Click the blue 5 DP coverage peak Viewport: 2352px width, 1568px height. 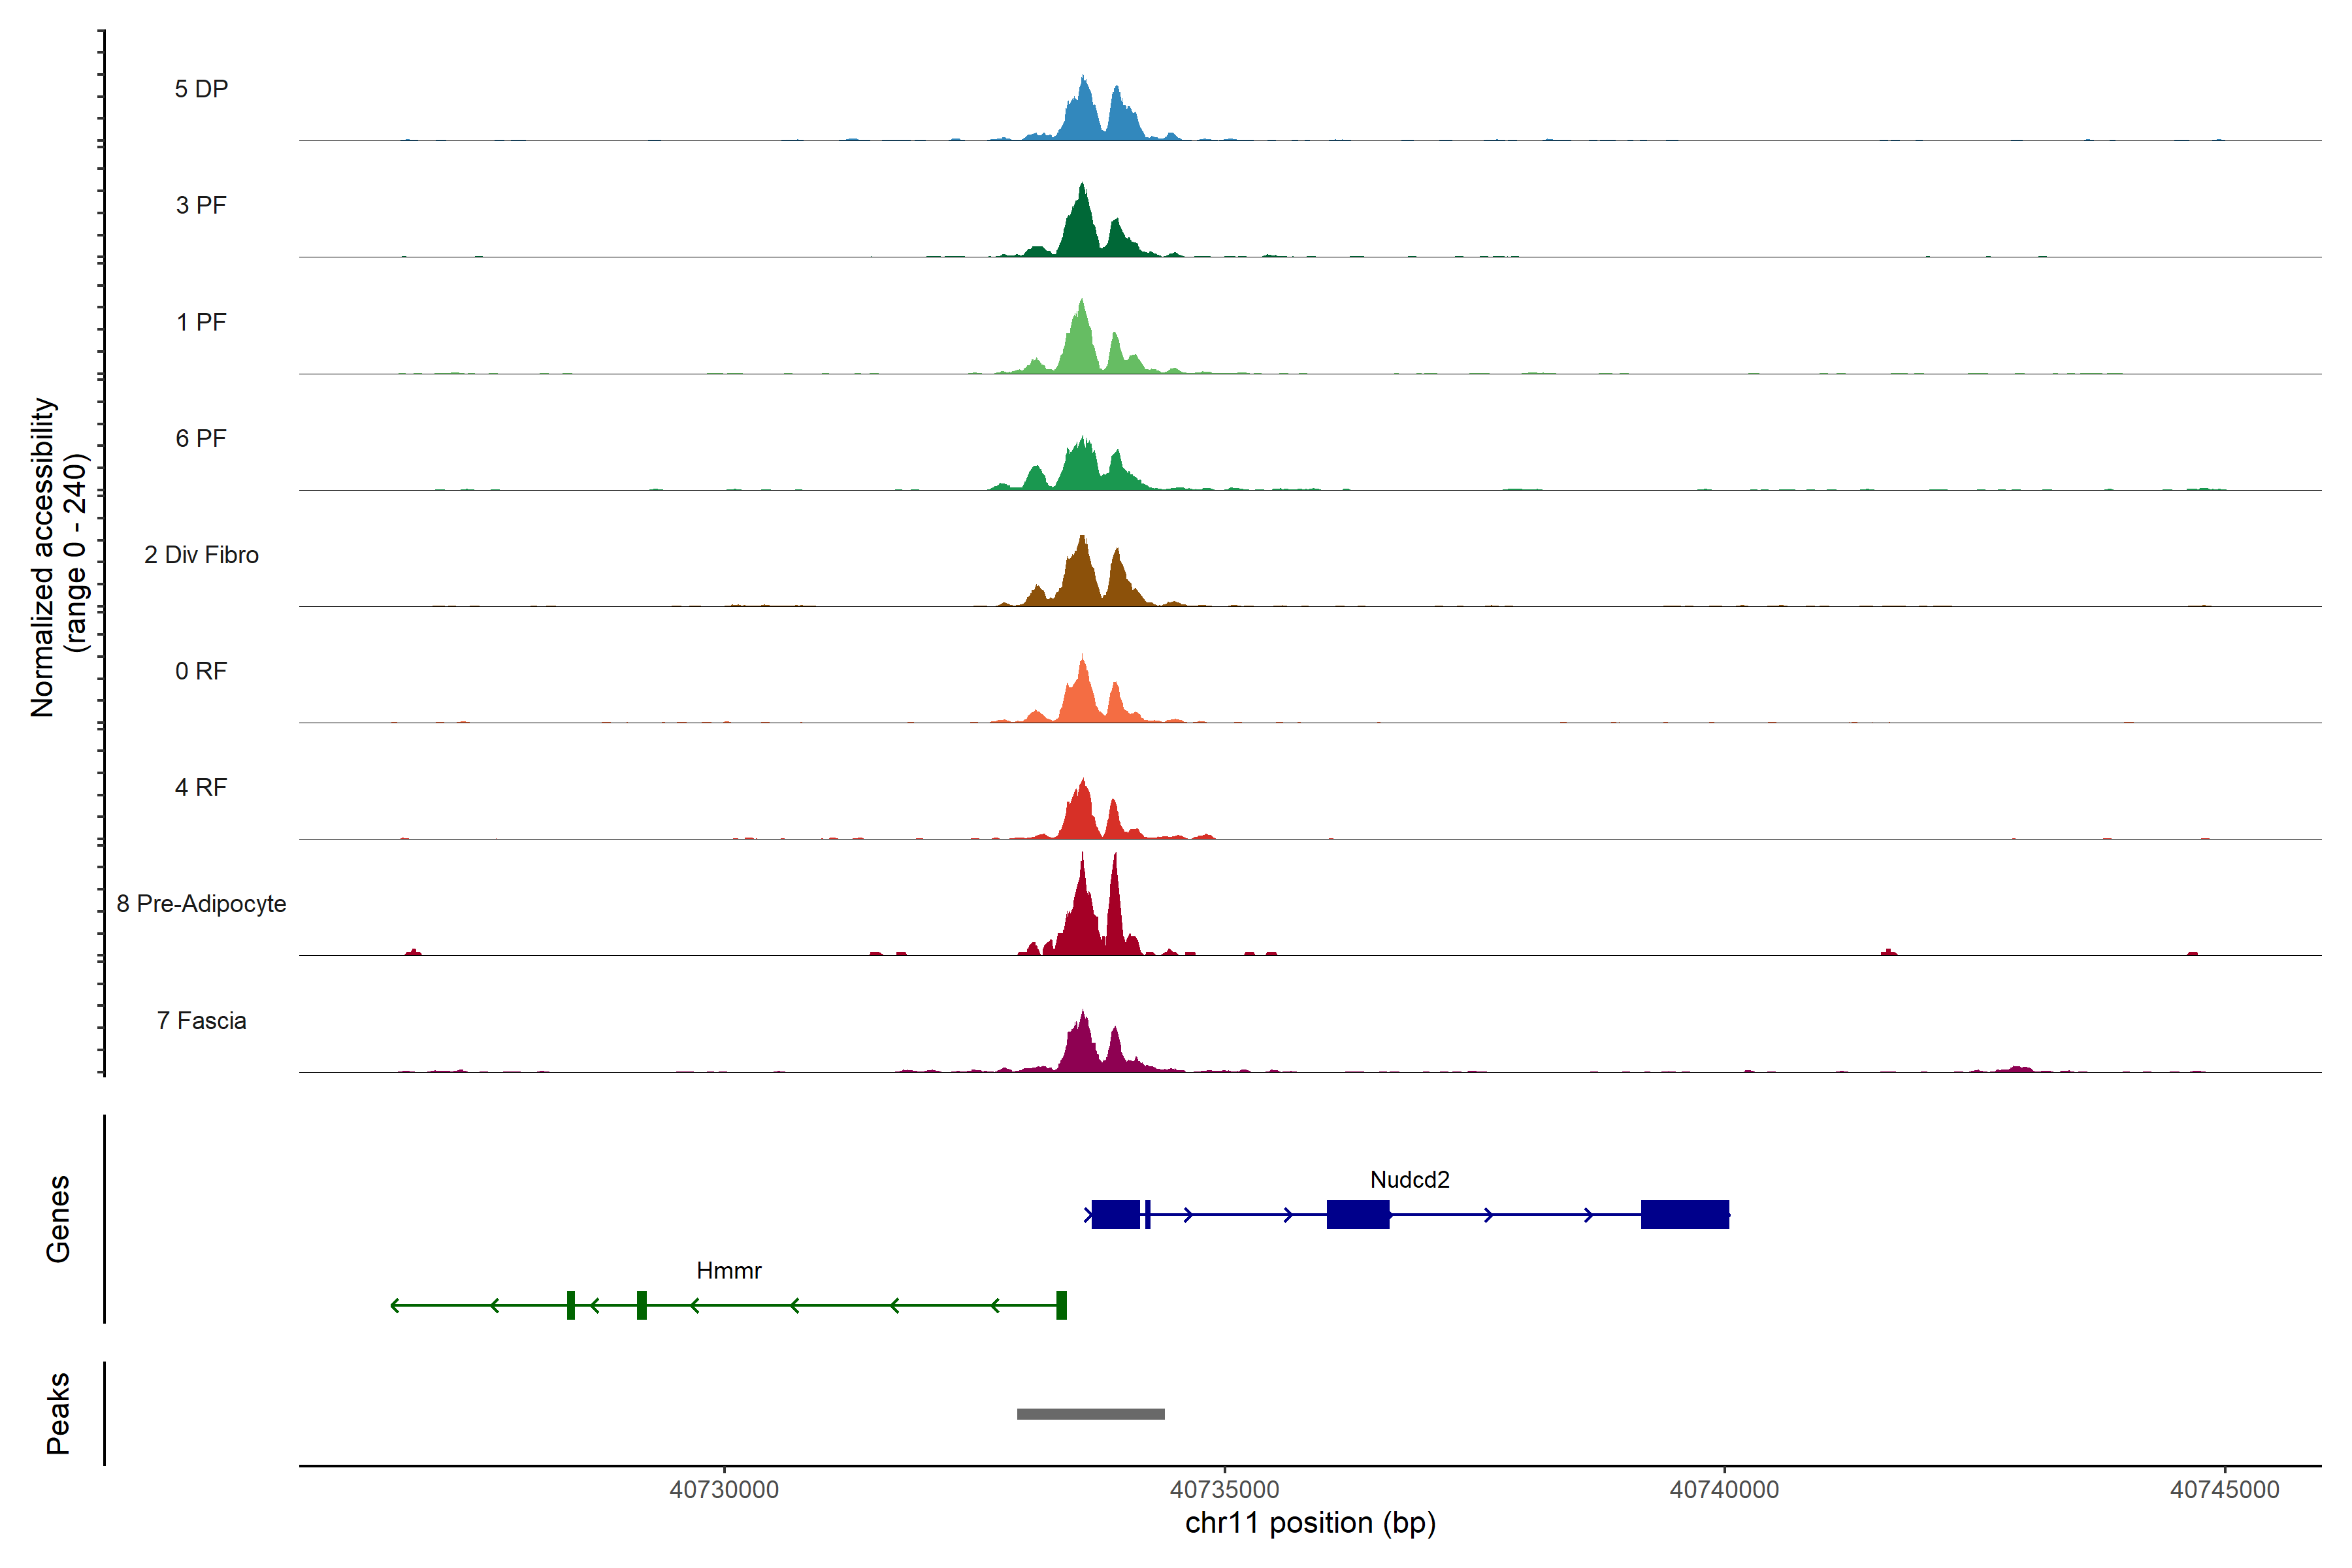pos(1083,115)
